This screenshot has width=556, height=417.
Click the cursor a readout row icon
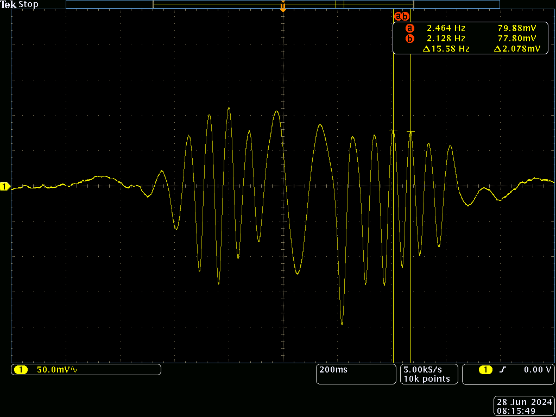tap(410, 28)
